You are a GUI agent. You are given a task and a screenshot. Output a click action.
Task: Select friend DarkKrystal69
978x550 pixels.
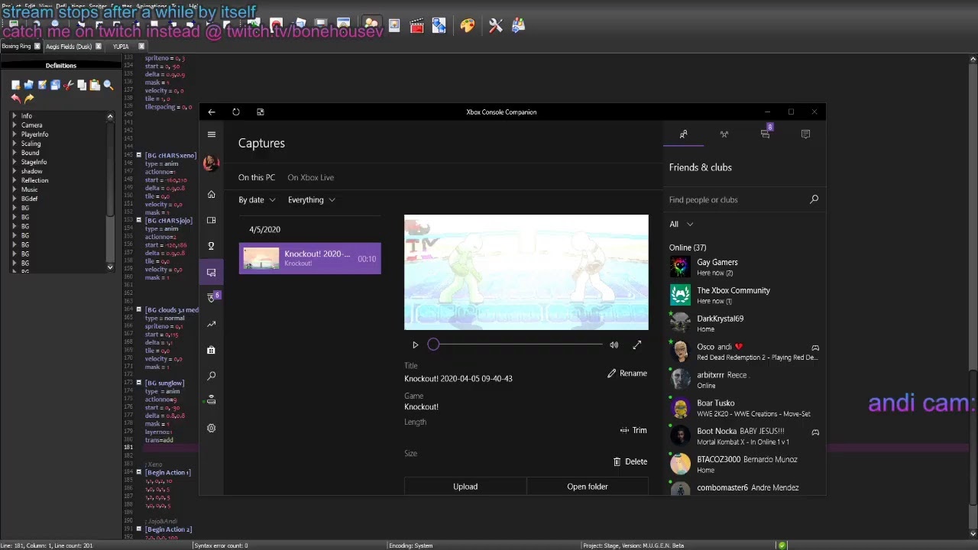(744, 324)
